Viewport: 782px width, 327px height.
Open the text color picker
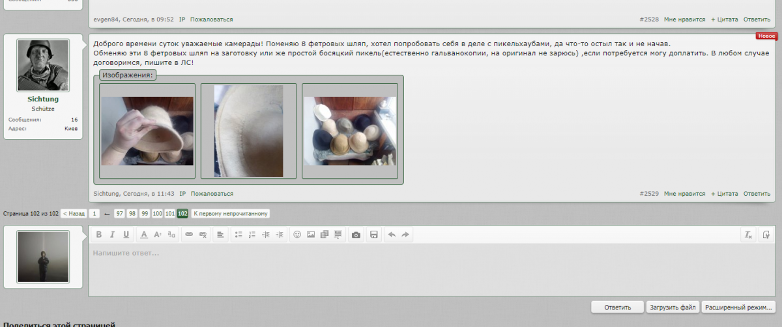pyautogui.click(x=143, y=235)
